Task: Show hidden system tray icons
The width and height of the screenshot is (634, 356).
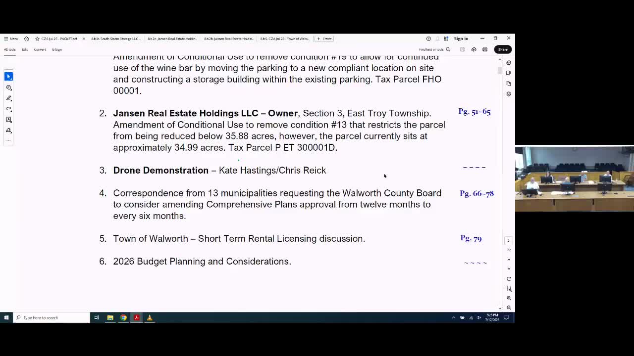Action: (x=453, y=317)
